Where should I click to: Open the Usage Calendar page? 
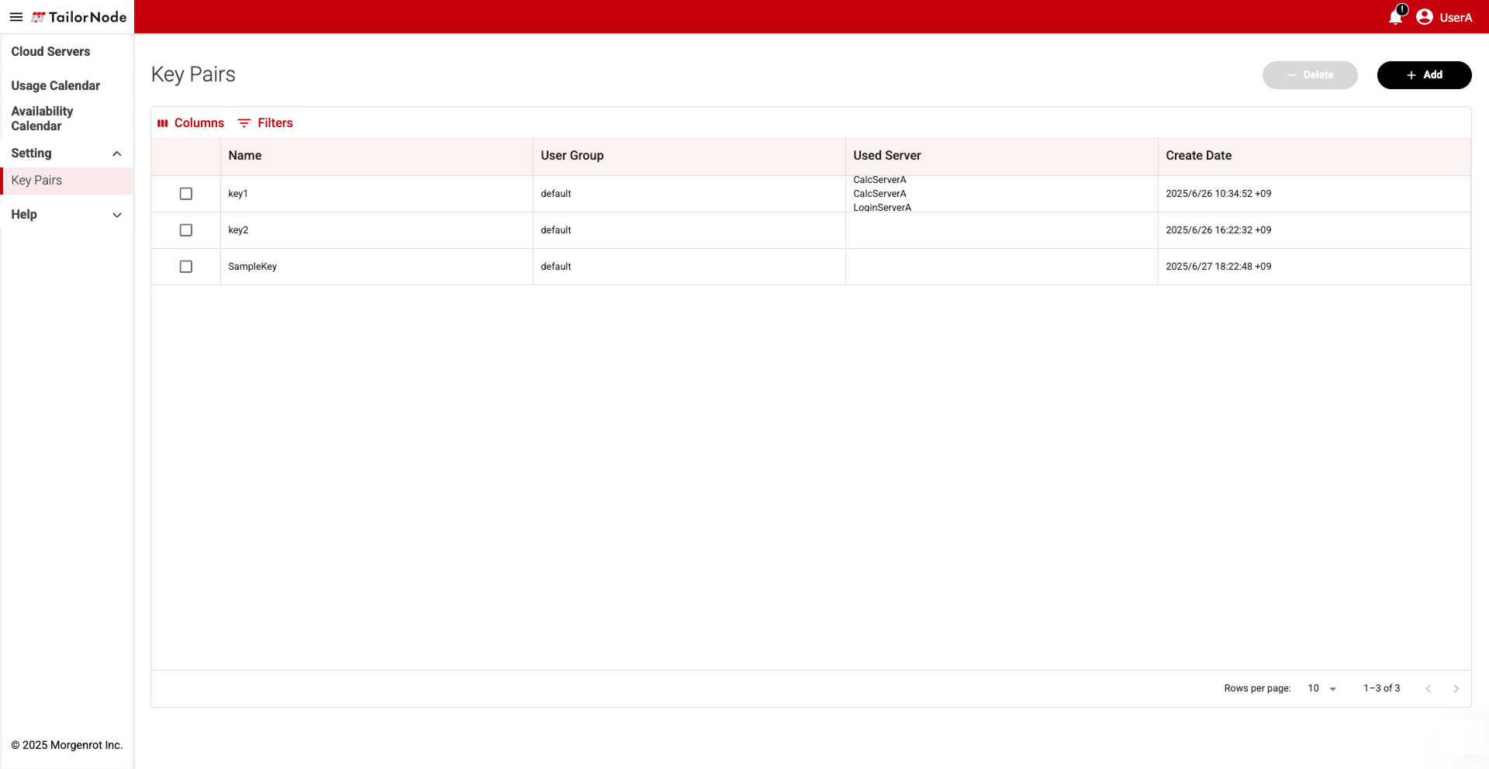(56, 86)
